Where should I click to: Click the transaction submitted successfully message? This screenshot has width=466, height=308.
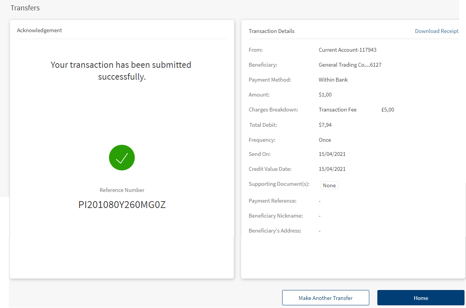(121, 70)
